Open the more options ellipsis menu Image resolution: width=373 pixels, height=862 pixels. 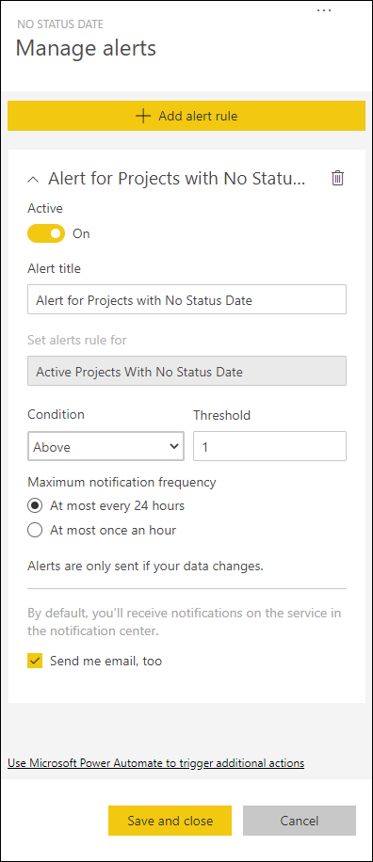coord(324,10)
